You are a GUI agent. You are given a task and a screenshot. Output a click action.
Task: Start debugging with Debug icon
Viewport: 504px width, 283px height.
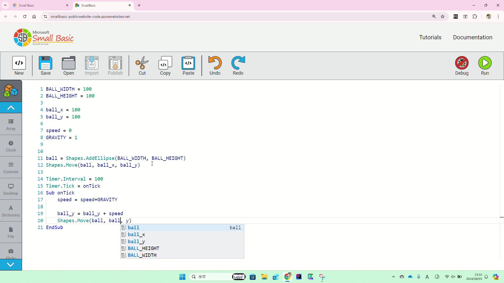pyautogui.click(x=461, y=66)
